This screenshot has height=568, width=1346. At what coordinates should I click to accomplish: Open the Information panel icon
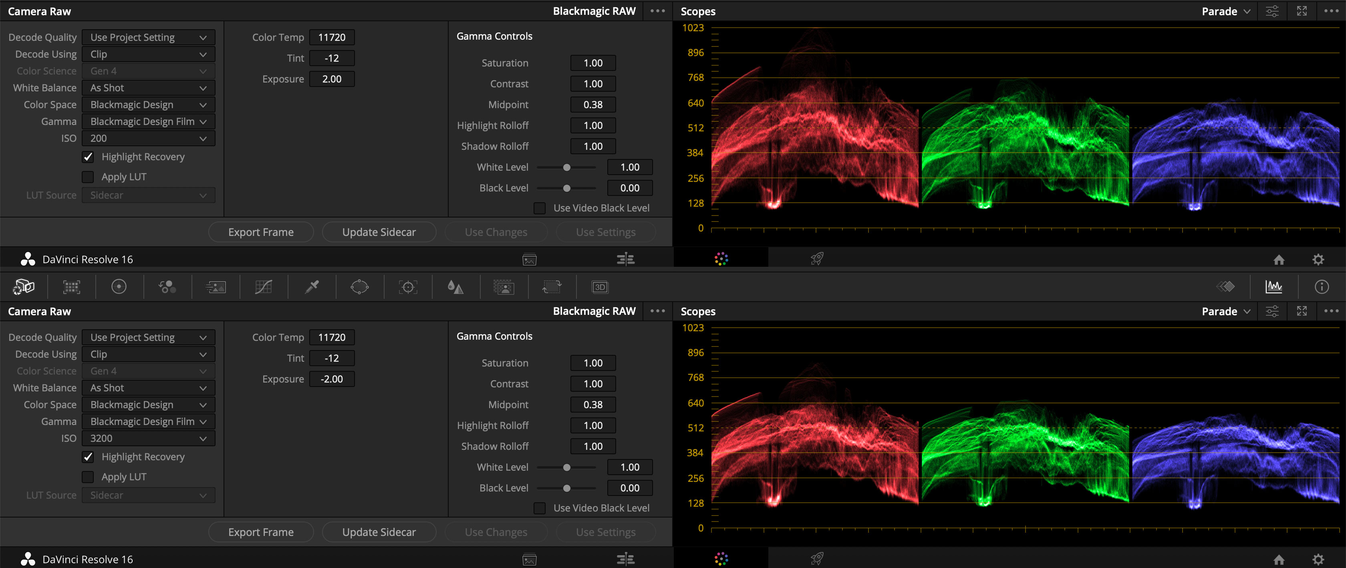click(1322, 286)
